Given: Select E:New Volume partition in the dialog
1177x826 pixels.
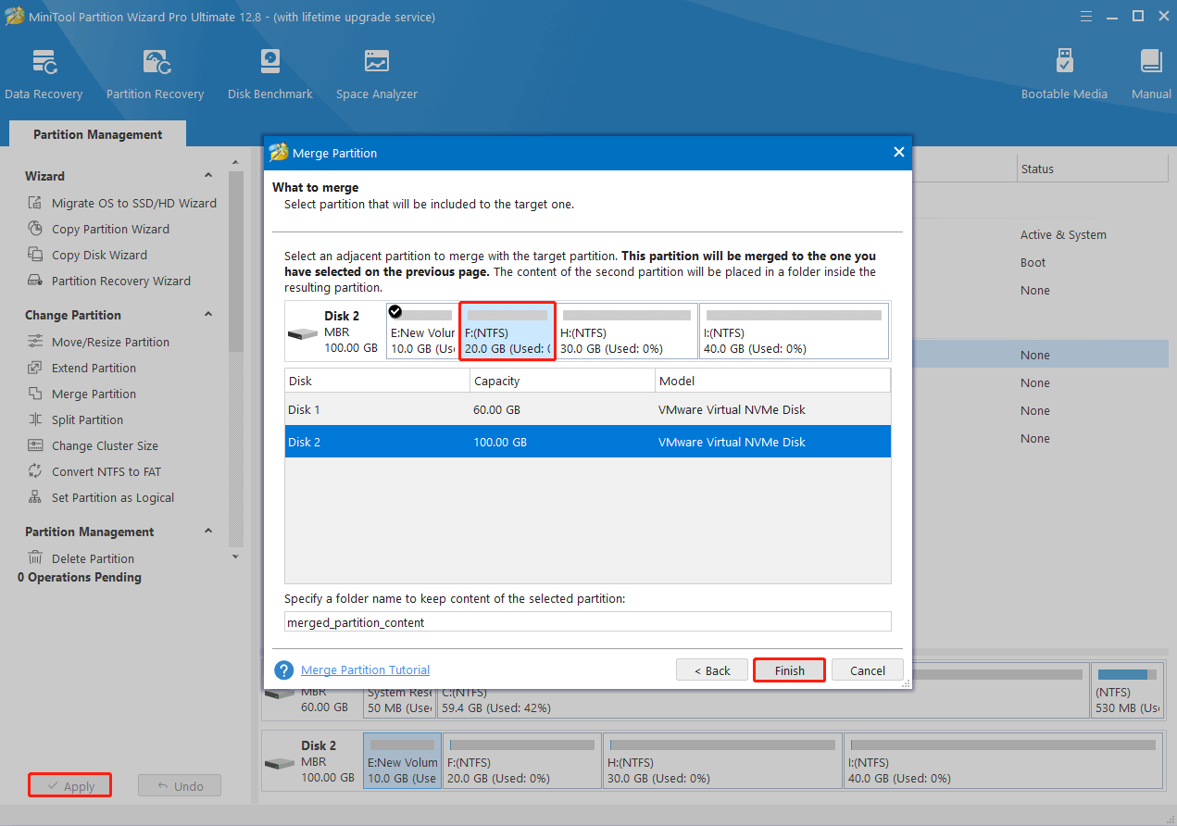Looking at the screenshot, I should (x=422, y=331).
